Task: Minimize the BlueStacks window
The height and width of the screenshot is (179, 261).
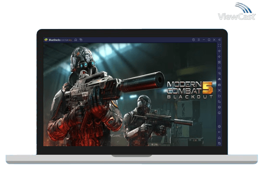Action: point(204,40)
